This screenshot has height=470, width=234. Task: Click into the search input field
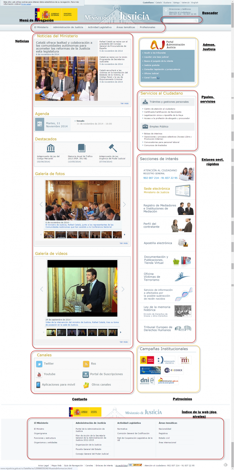pos(178,21)
